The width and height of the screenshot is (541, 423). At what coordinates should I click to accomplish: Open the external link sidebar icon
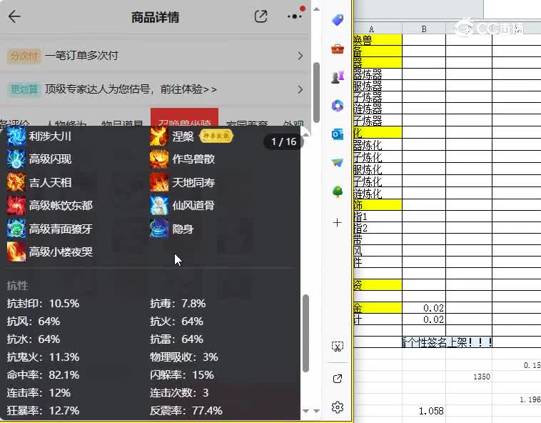coord(338,379)
